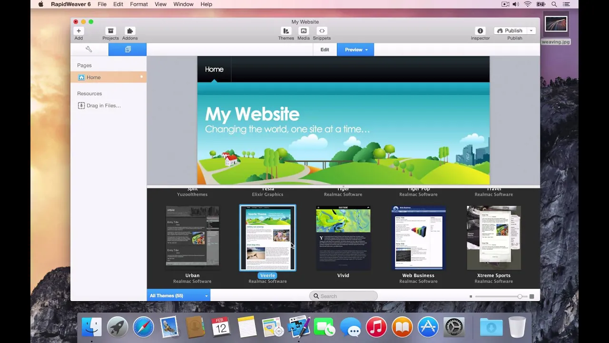The height and width of the screenshot is (343, 609).
Task: Switch to Edit mode
Action: [325, 50]
